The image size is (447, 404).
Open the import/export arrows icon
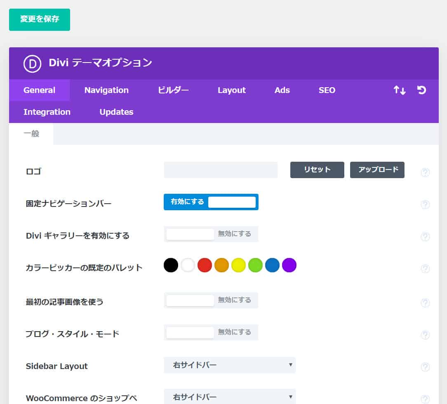point(400,90)
